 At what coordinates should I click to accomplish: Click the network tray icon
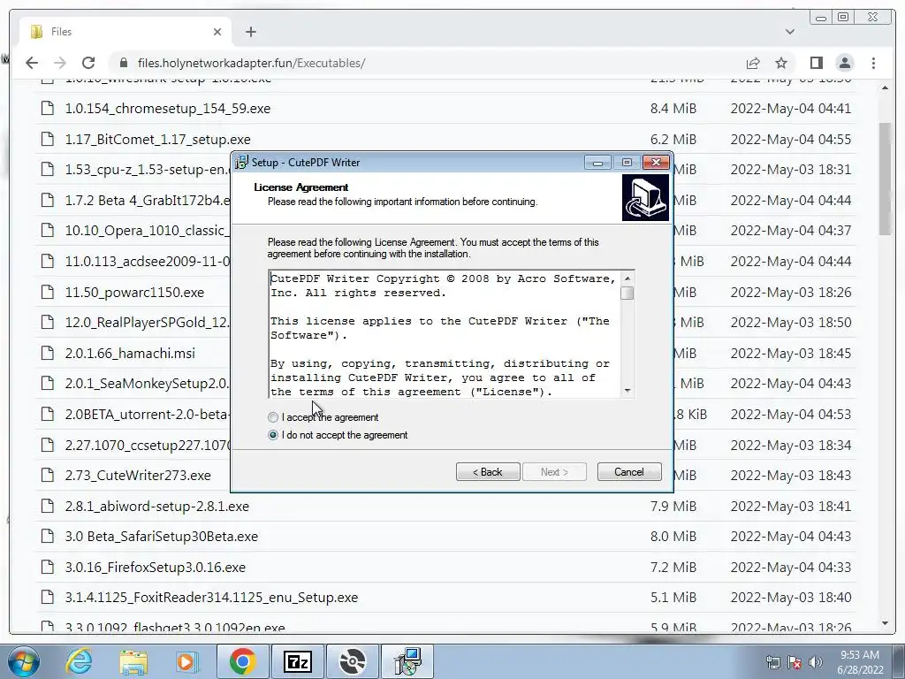[x=772, y=662]
